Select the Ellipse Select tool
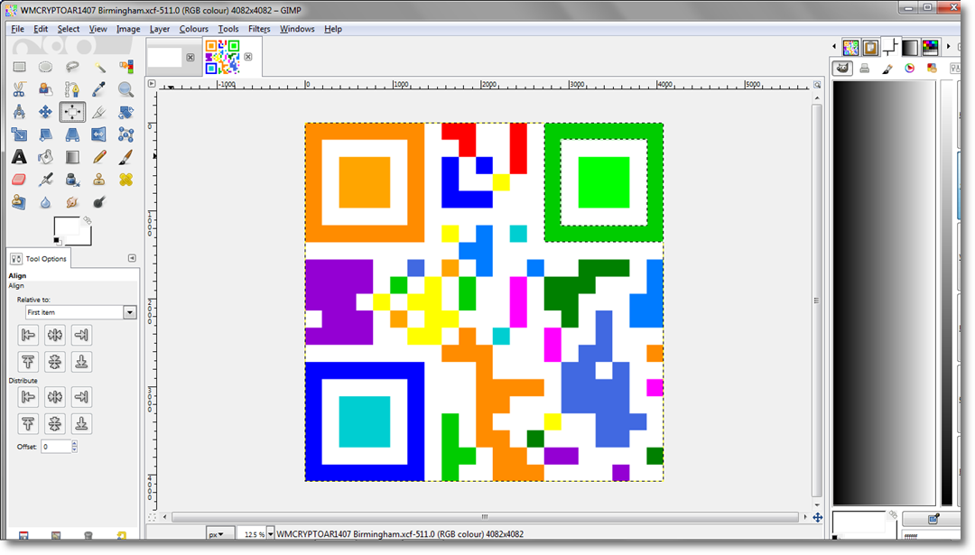The width and height of the screenshot is (975, 555). pyautogui.click(x=45, y=67)
